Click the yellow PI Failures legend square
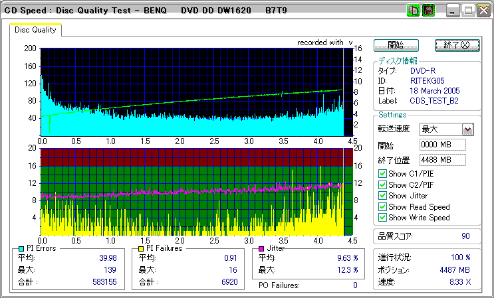The image size is (494, 298). tap(141, 248)
